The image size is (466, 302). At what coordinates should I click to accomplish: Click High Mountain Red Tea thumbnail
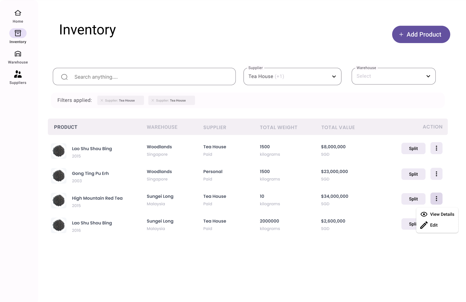click(59, 201)
